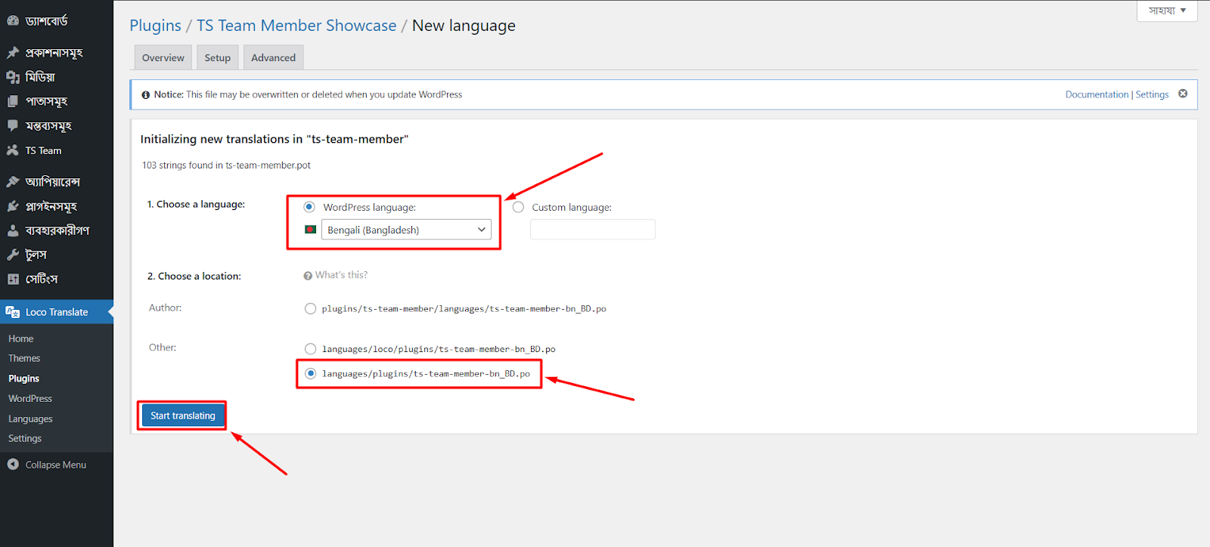Viewport: 1210px width, 547px height.
Task: Open the Setup tab
Action: point(217,57)
